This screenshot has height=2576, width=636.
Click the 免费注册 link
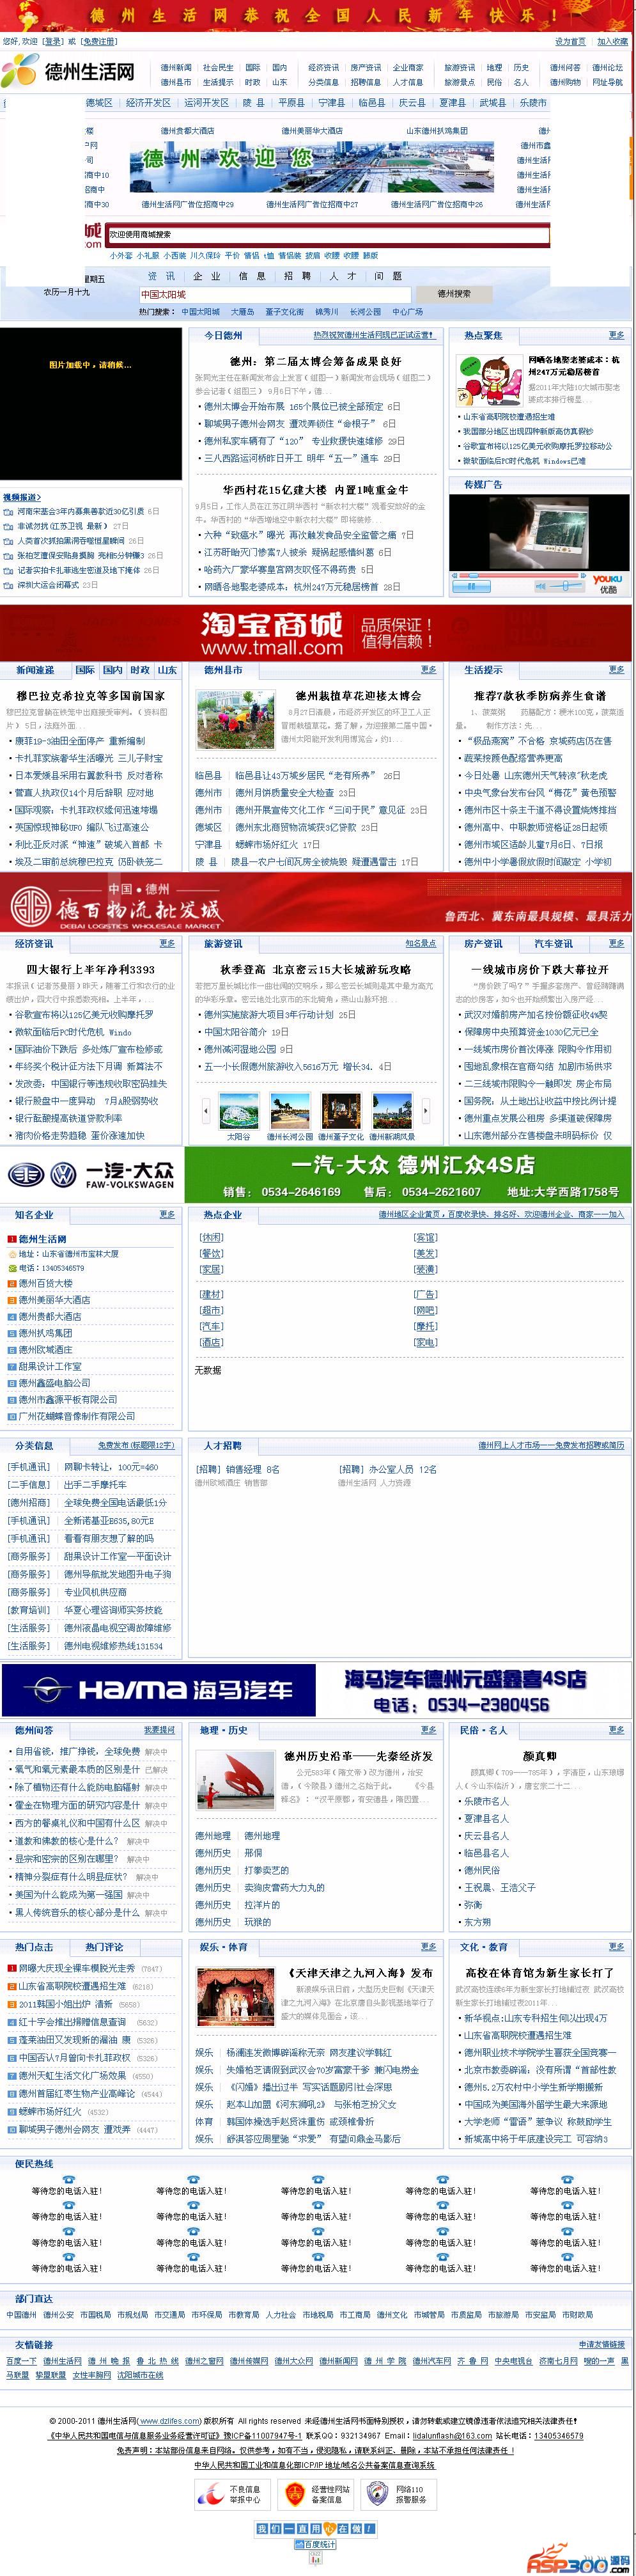click(x=99, y=42)
